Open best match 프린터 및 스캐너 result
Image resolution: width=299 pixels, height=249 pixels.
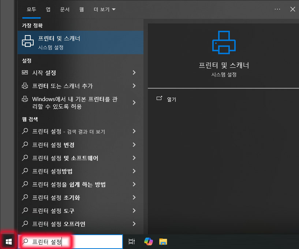[x=80, y=42]
